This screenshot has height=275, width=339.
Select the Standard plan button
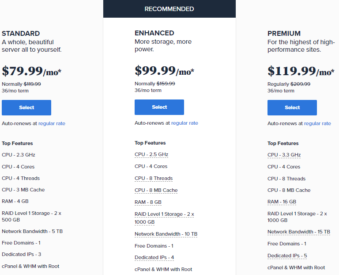point(26,107)
